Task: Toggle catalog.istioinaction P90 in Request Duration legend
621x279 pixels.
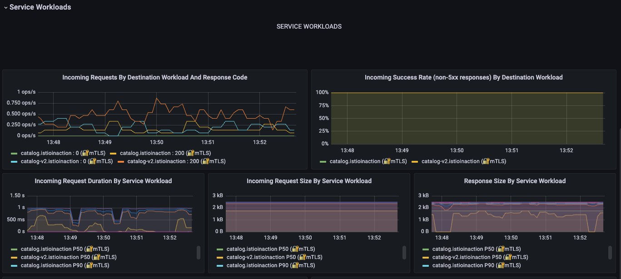Action: click(65, 265)
